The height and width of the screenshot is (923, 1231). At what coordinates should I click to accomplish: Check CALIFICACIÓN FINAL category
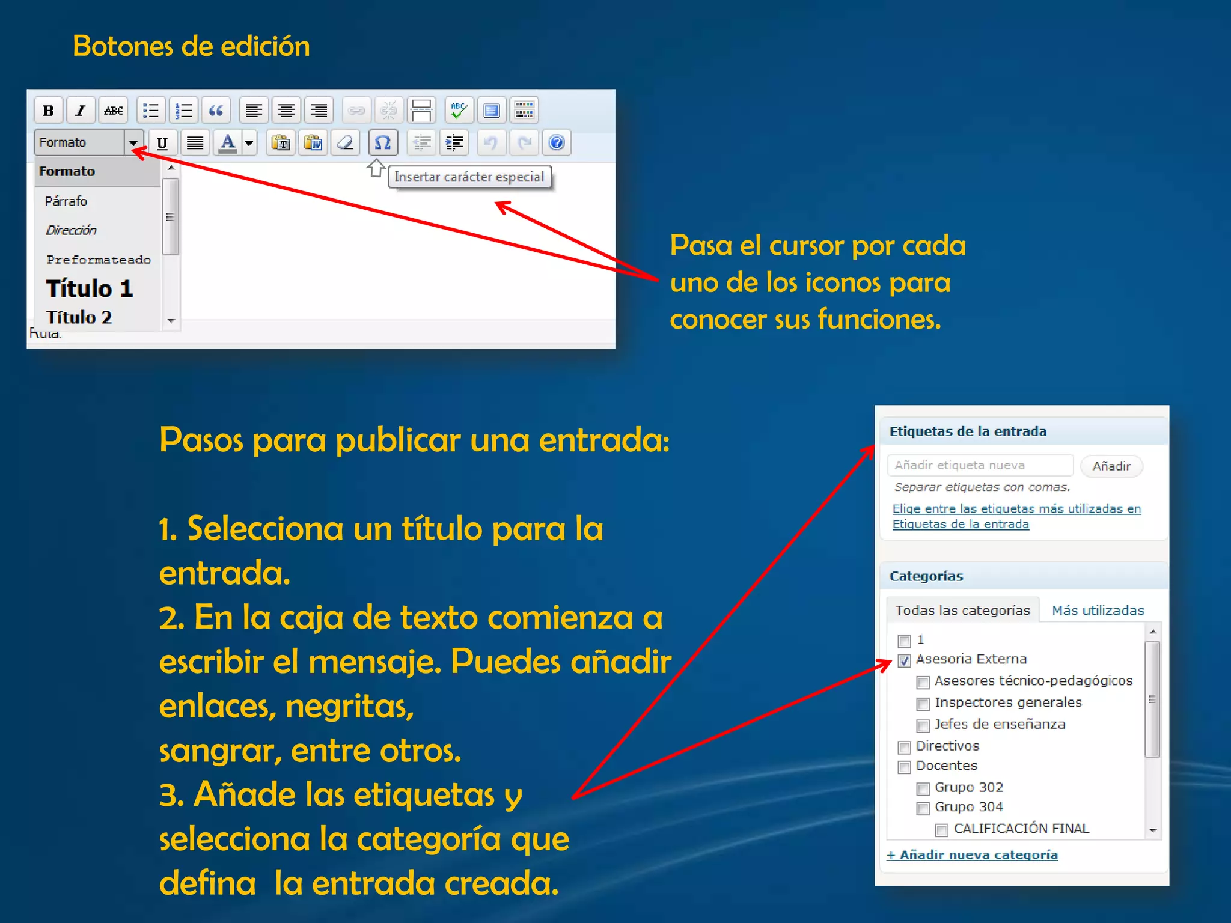(941, 830)
